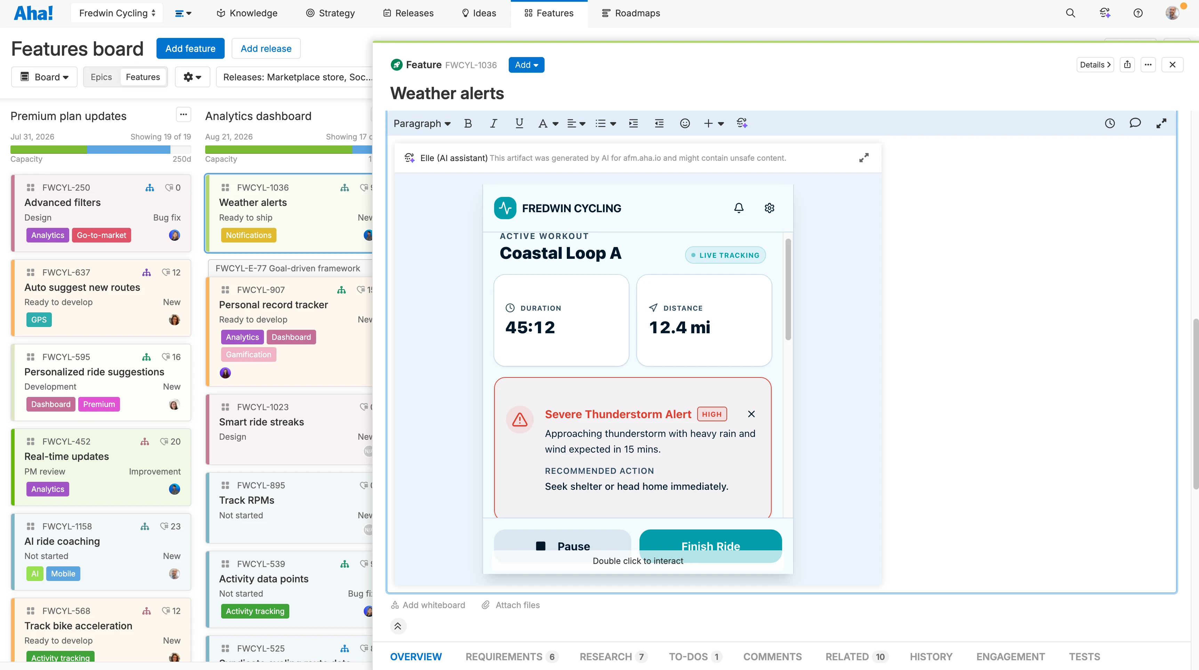Open the text color dropdown

pos(548,123)
